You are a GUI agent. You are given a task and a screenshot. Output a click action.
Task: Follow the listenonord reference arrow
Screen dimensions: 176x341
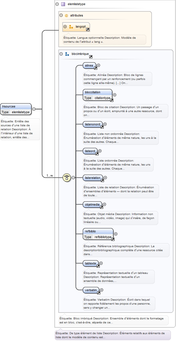click(102, 127)
